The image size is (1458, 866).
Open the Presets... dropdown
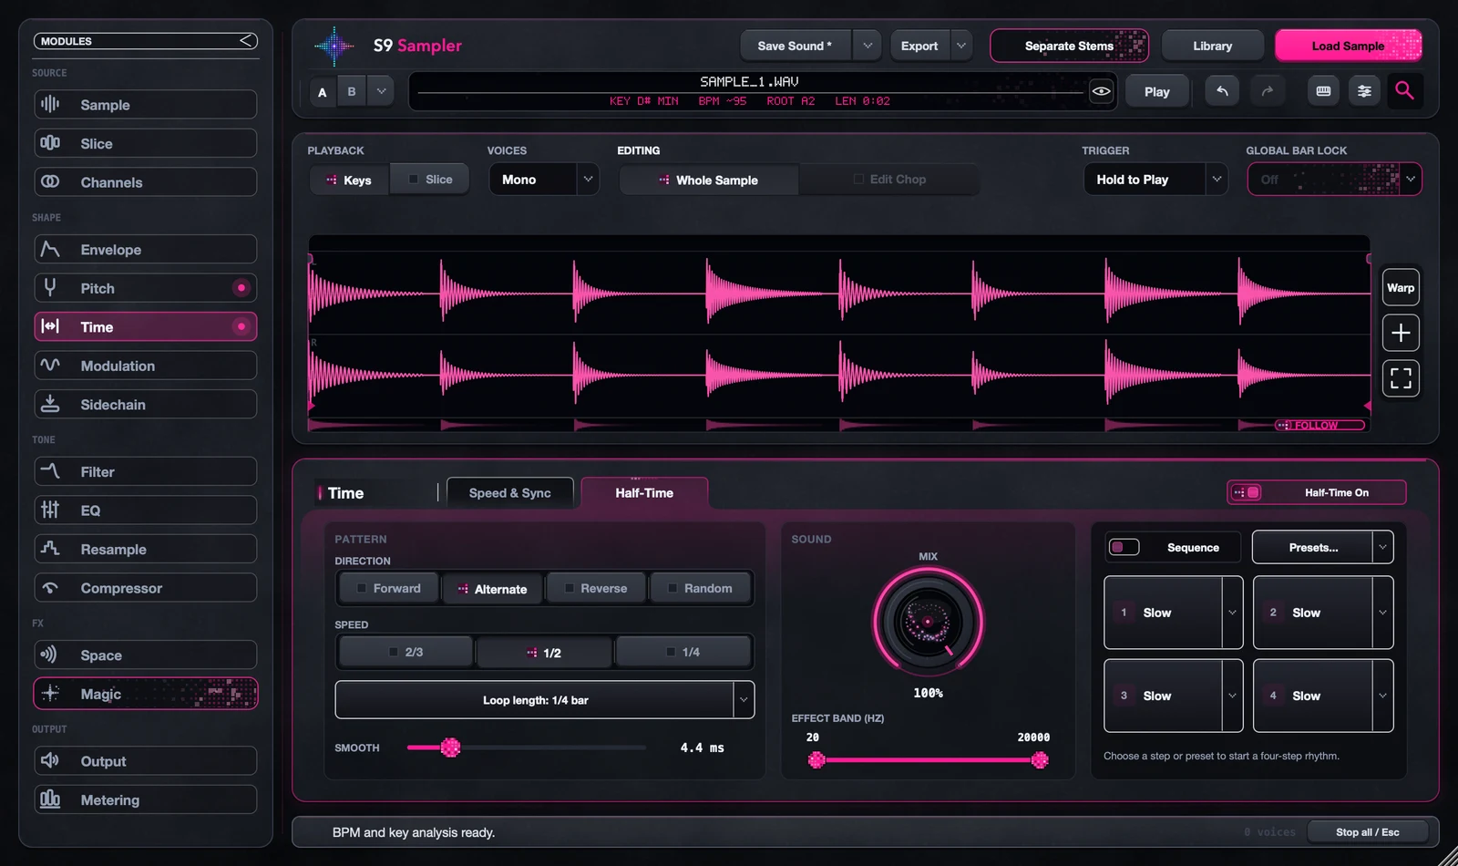click(x=1322, y=548)
